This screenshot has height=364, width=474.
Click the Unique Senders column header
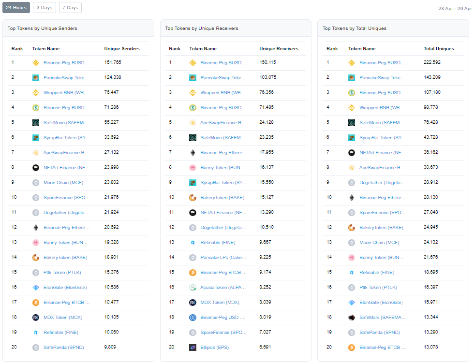(x=122, y=49)
